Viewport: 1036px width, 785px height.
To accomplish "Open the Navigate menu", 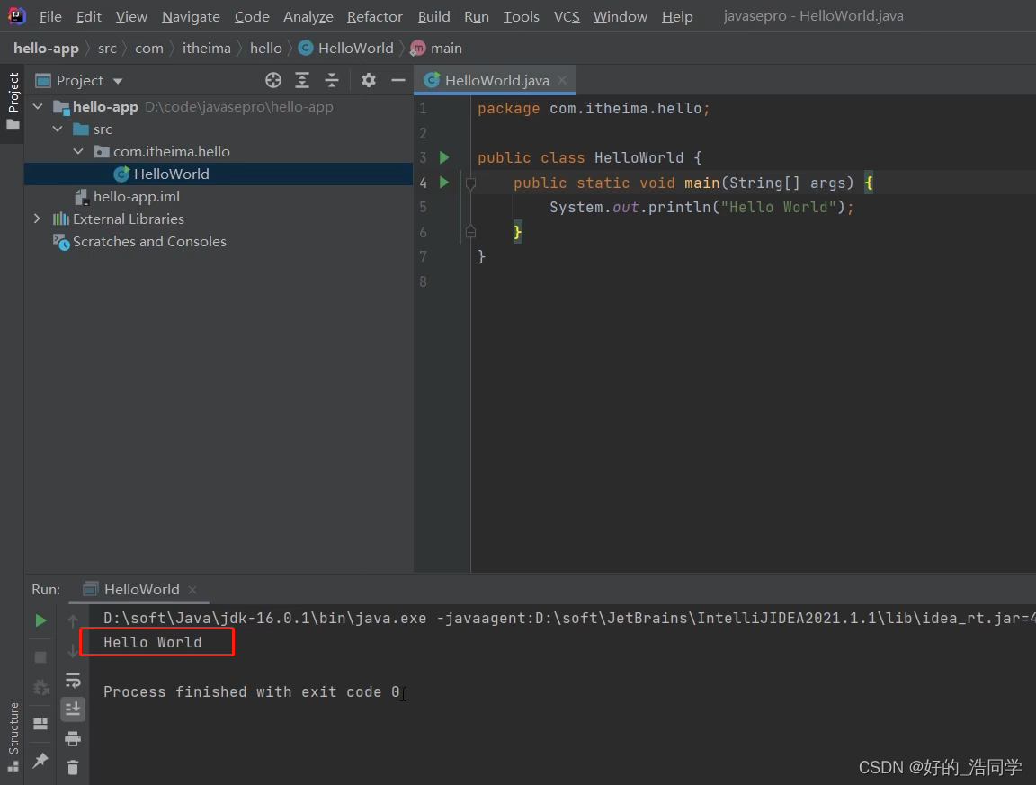I will (x=191, y=16).
